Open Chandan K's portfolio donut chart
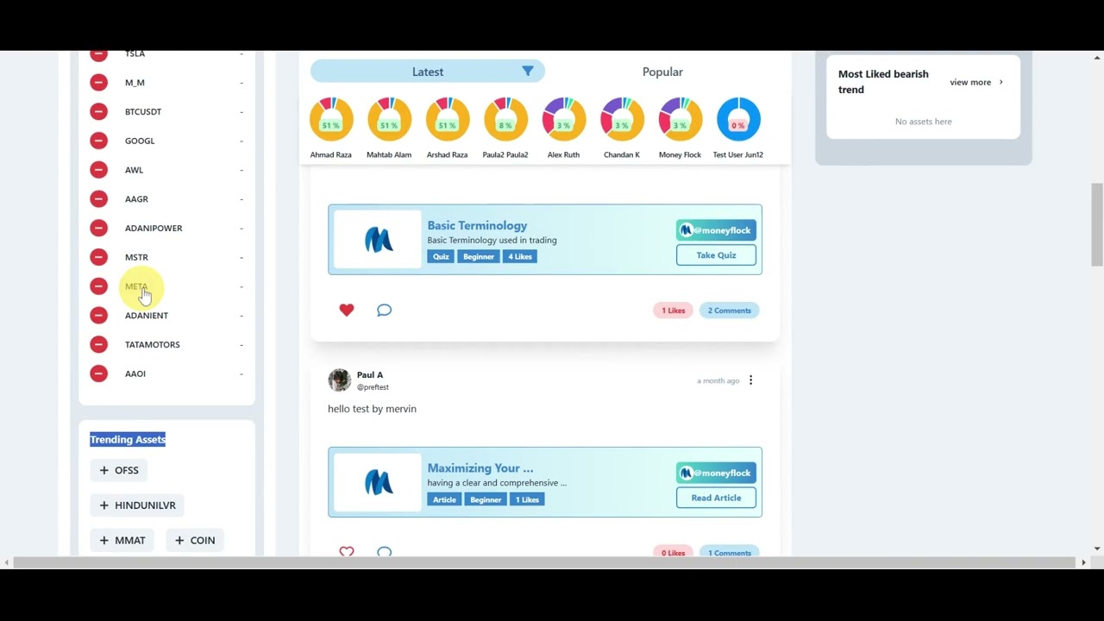This screenshot has height=621, width=1104. click(622, 119)
